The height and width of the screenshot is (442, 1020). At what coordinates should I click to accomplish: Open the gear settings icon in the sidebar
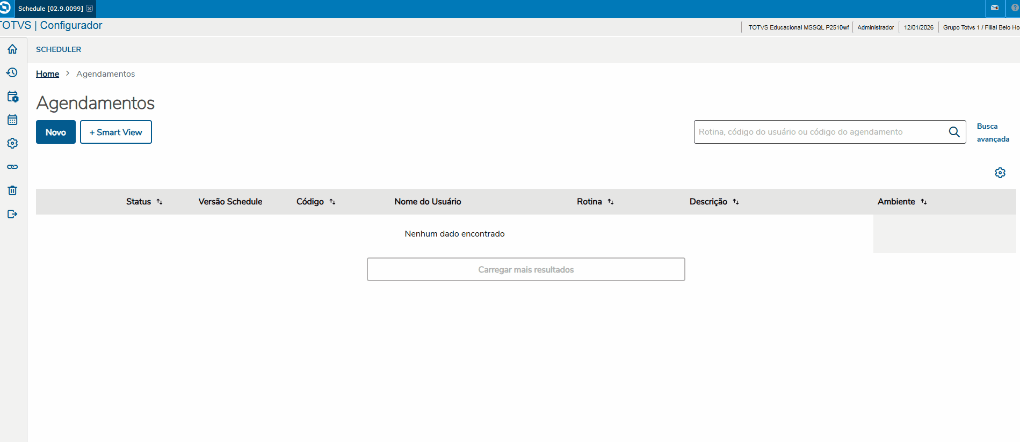[12, 143]
